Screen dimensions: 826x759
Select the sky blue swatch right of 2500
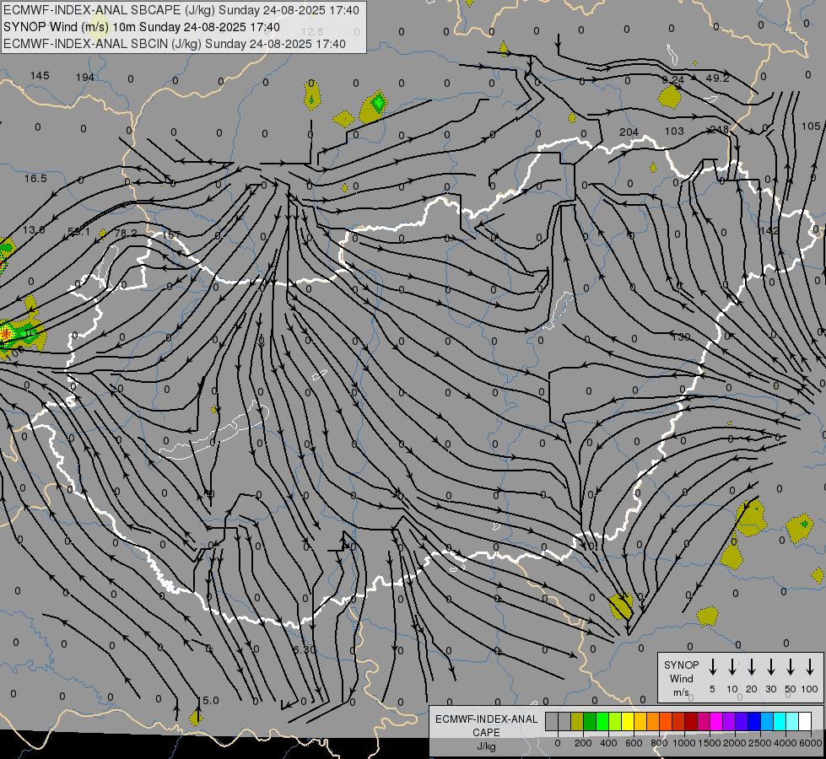[x=766, y=721]
